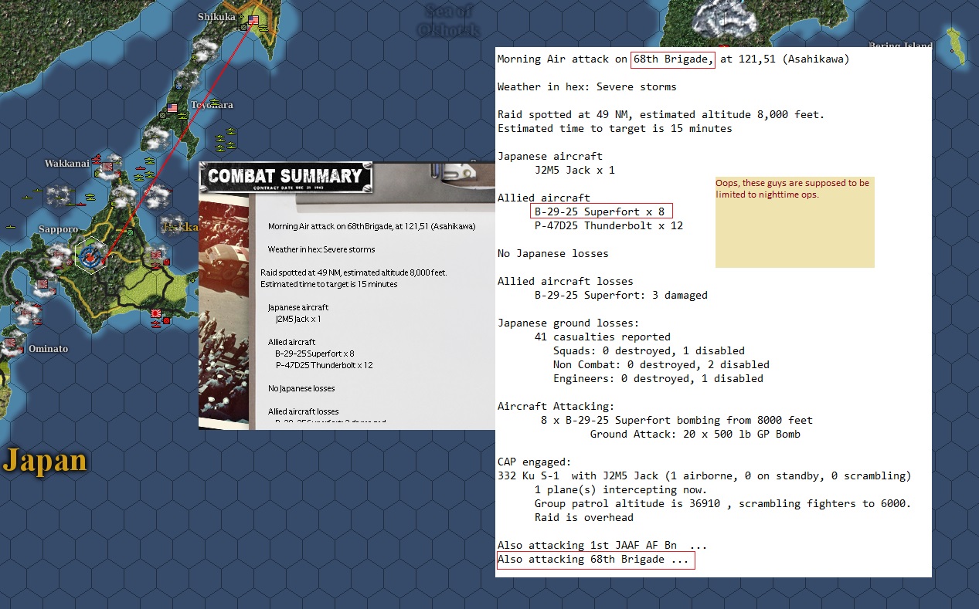
Task: Click 'Also attacking 1st JAAF AF Bn' line
Action: pyautogui.click(x=603, y=545)
